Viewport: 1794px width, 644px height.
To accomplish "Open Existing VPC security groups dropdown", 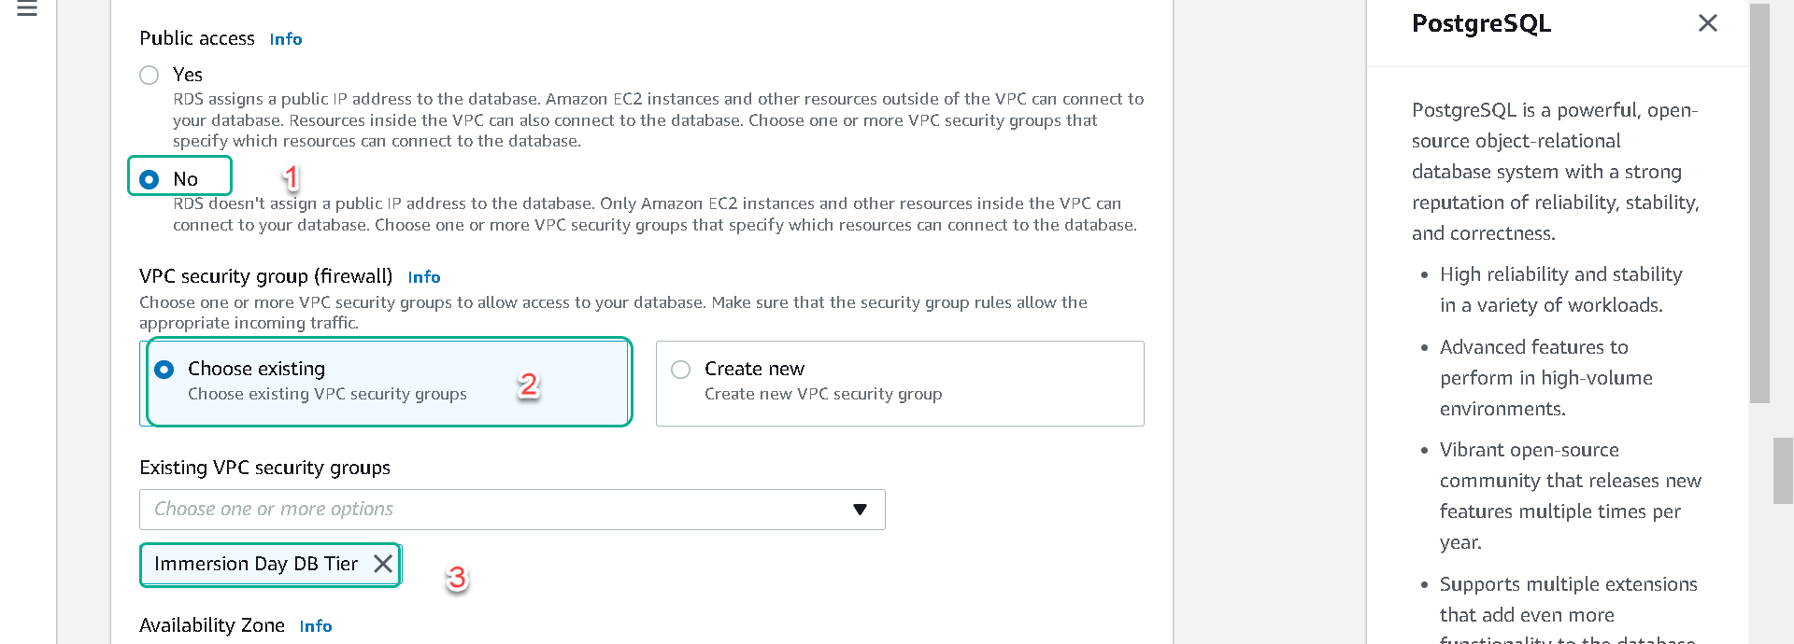I will (x=512, y=510).
